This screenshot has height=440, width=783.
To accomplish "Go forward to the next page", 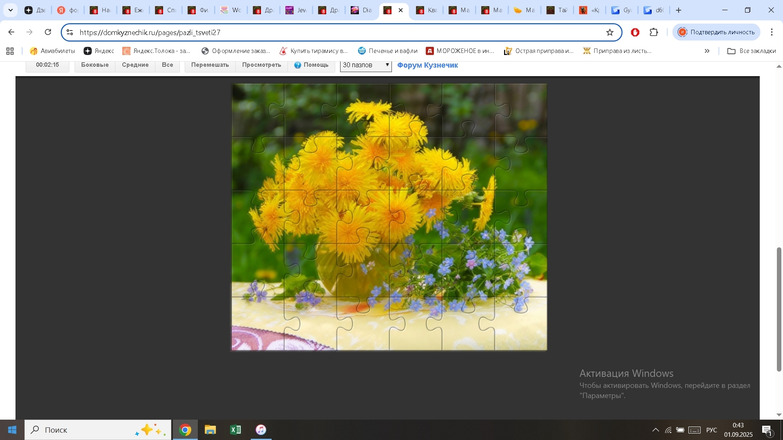I will pos(29,32).
